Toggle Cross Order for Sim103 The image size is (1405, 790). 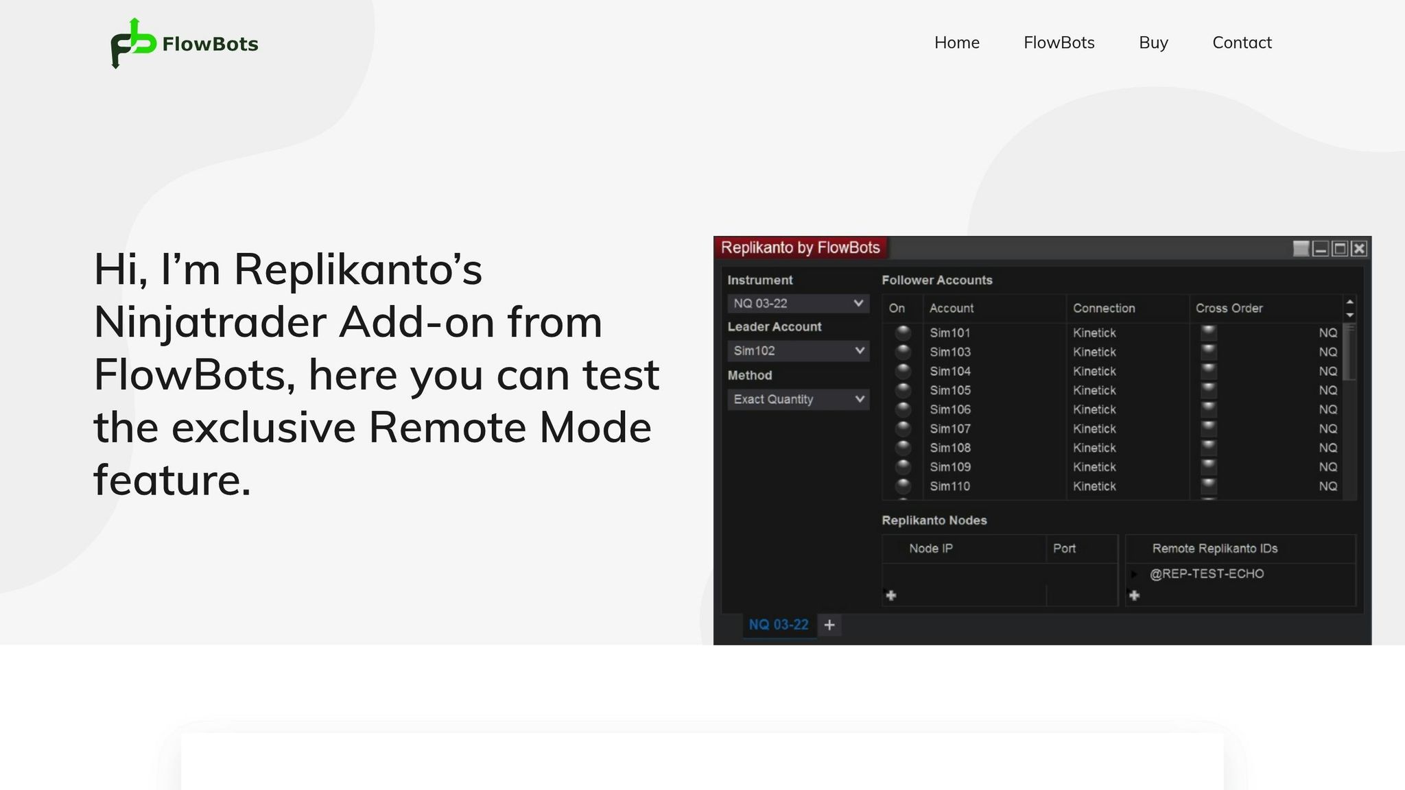coord(1207,352)
